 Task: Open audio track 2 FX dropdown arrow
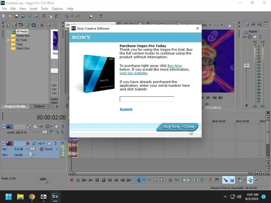(x=44, y=144)
